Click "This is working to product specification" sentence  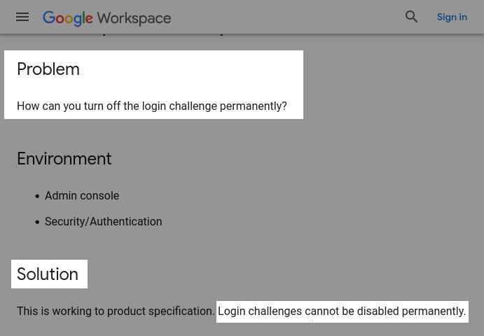116,311
